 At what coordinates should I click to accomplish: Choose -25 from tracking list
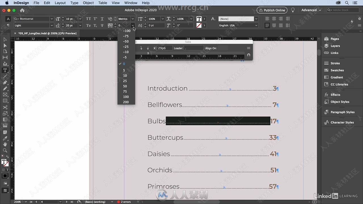[126, 47]
